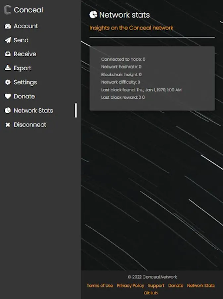Select Donate in the sidebar
This screenshot has height=299, width=223.
point(24,96)
